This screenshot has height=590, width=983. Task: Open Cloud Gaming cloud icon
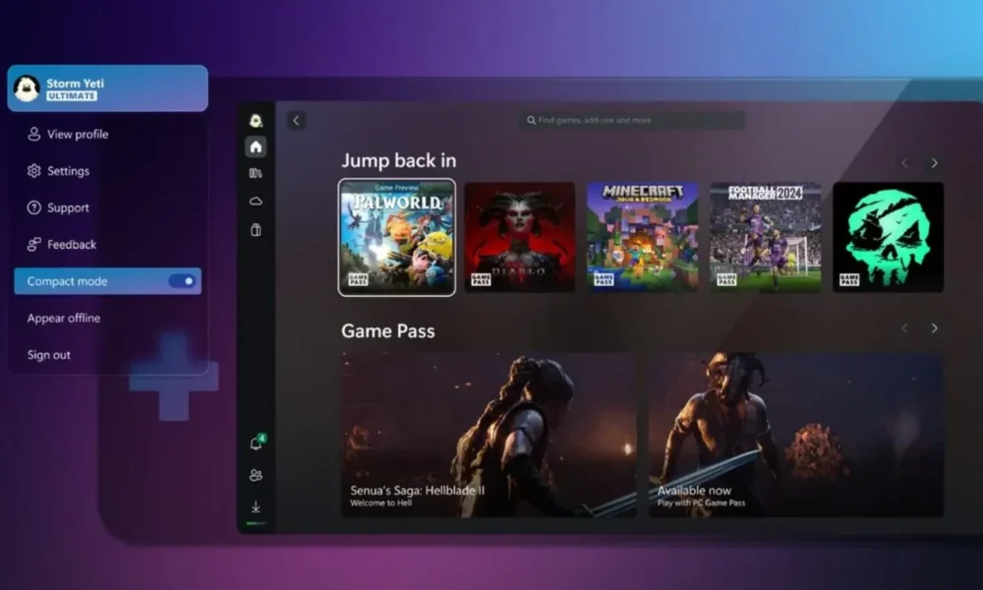256,202
